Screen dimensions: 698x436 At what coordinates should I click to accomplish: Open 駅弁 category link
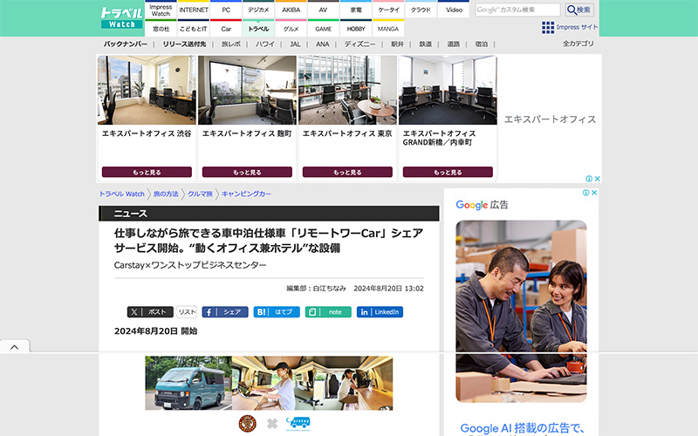click(397, 44)
